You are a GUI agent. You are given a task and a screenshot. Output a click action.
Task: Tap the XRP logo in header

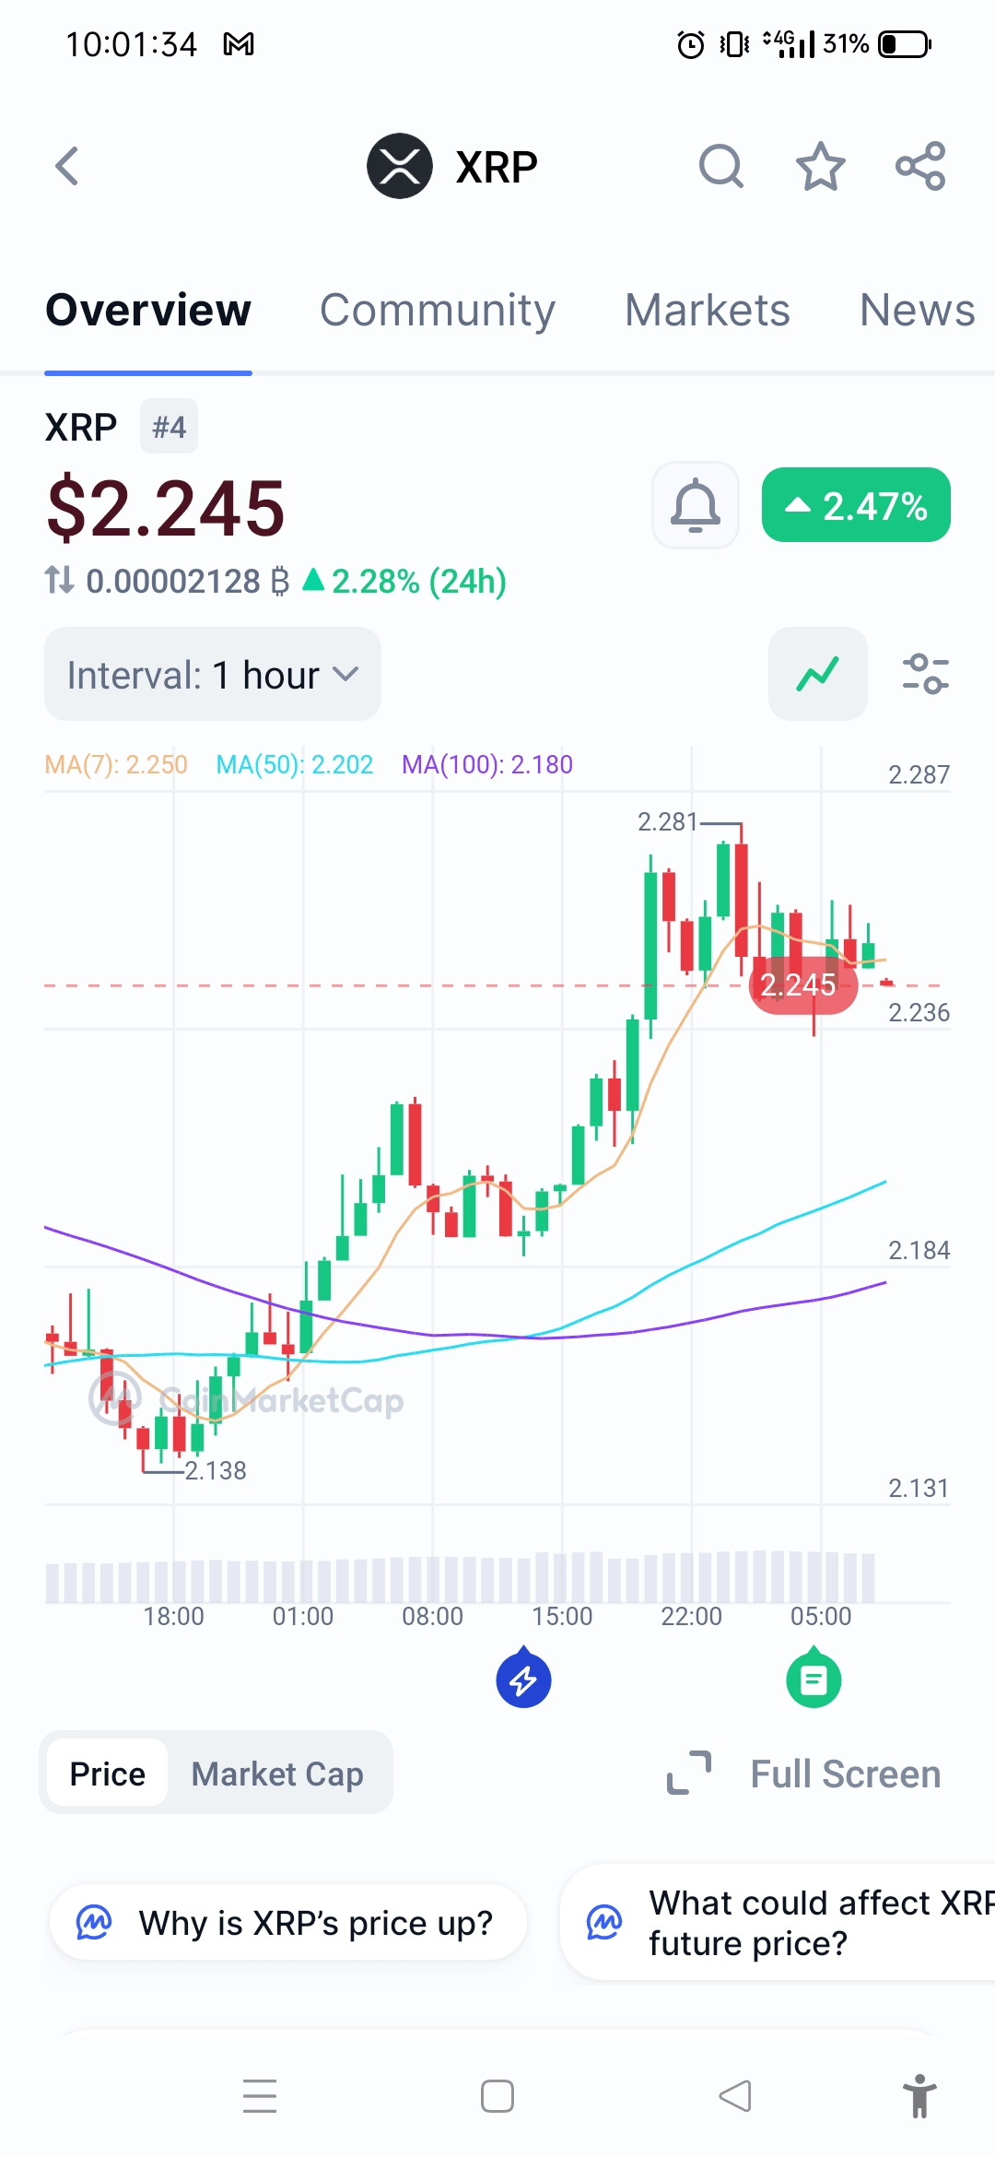[x=400, y=167]
